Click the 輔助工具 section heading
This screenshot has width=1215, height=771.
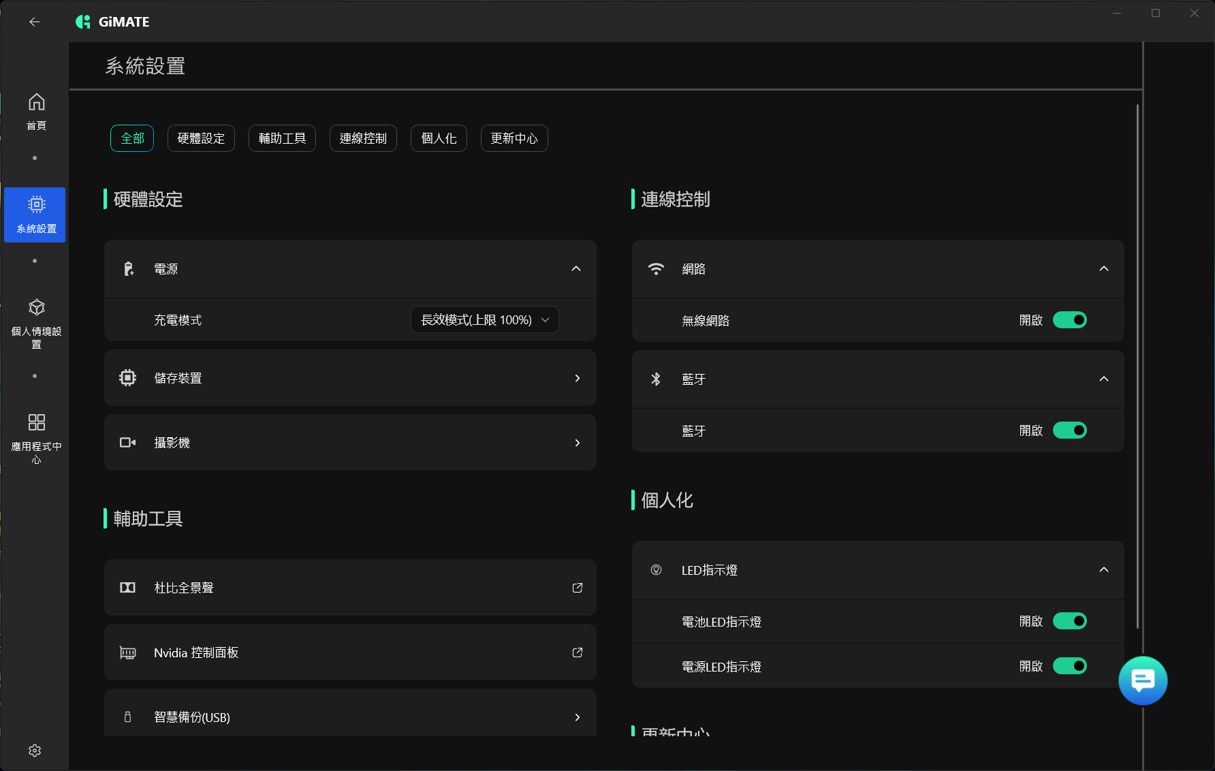coord(148,519)
